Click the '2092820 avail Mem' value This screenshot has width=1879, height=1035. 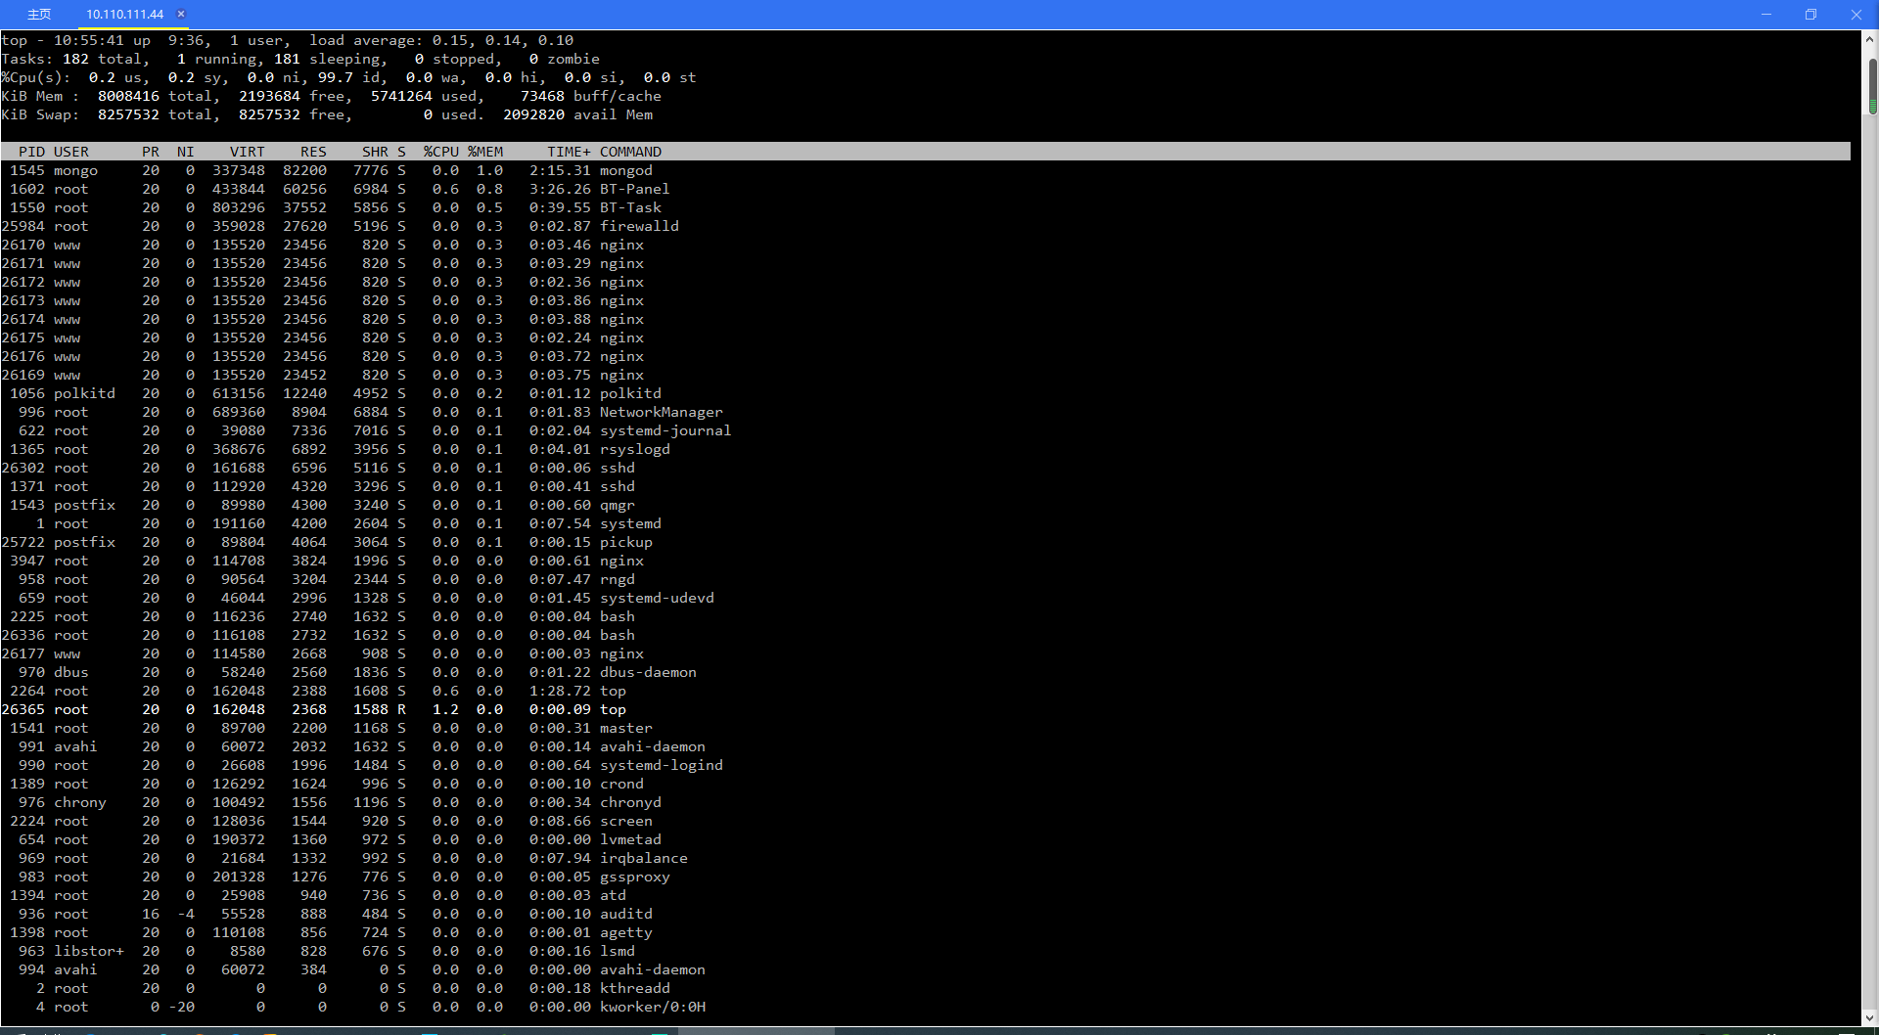coord(577,114)
